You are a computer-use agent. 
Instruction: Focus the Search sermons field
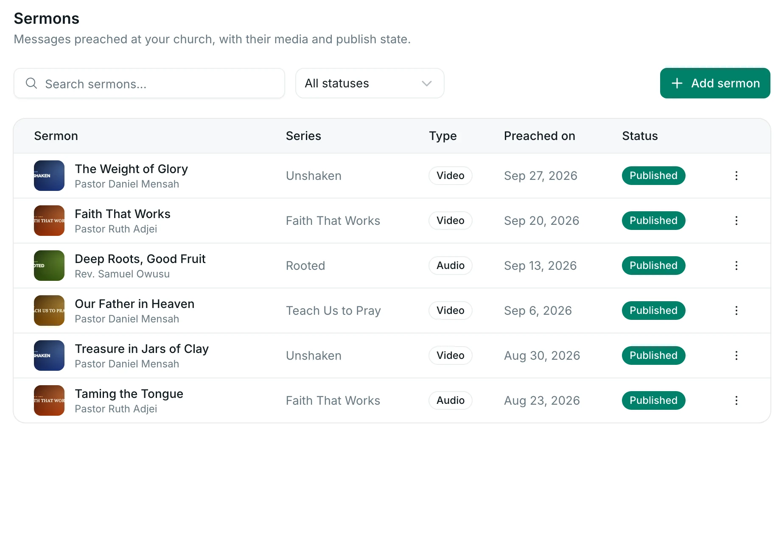click(149, 83)
